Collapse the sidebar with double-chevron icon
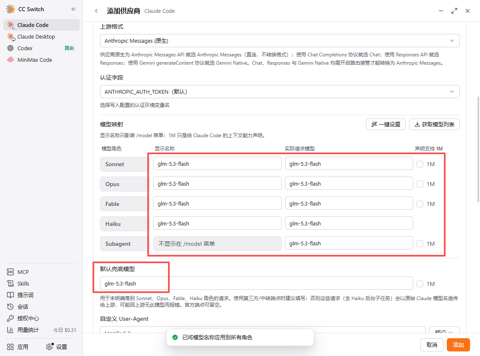 [73, 9]
